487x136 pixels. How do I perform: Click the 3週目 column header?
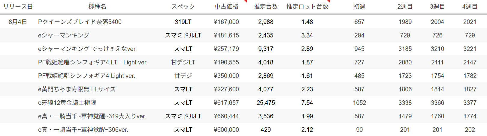click(437, 7)
